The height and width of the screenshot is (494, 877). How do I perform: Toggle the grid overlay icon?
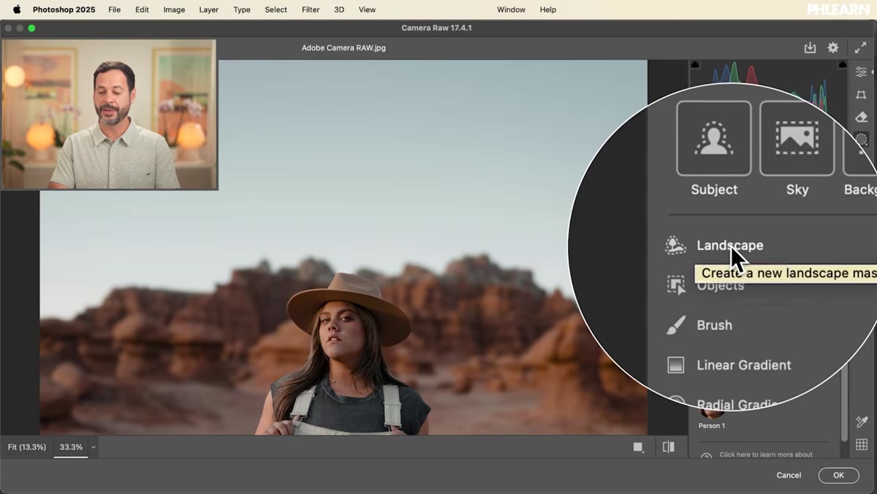pos(862,444)
